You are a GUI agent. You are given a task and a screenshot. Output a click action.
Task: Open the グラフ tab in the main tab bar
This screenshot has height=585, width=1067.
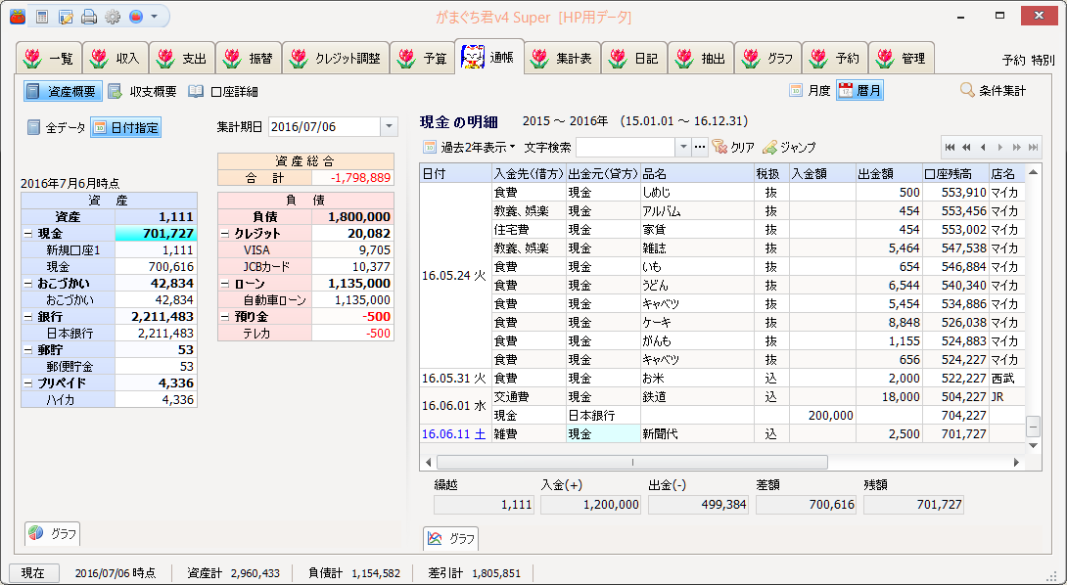coord(767,58)
